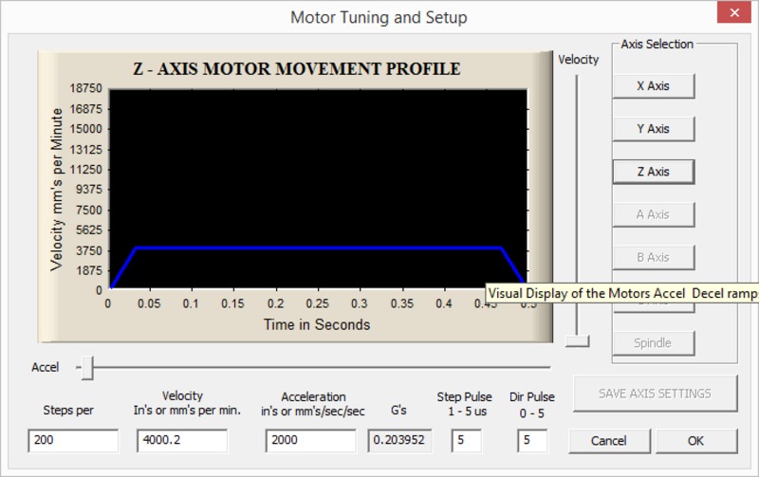
Task: Choose the B Axis button
Action: pos(653,257)
